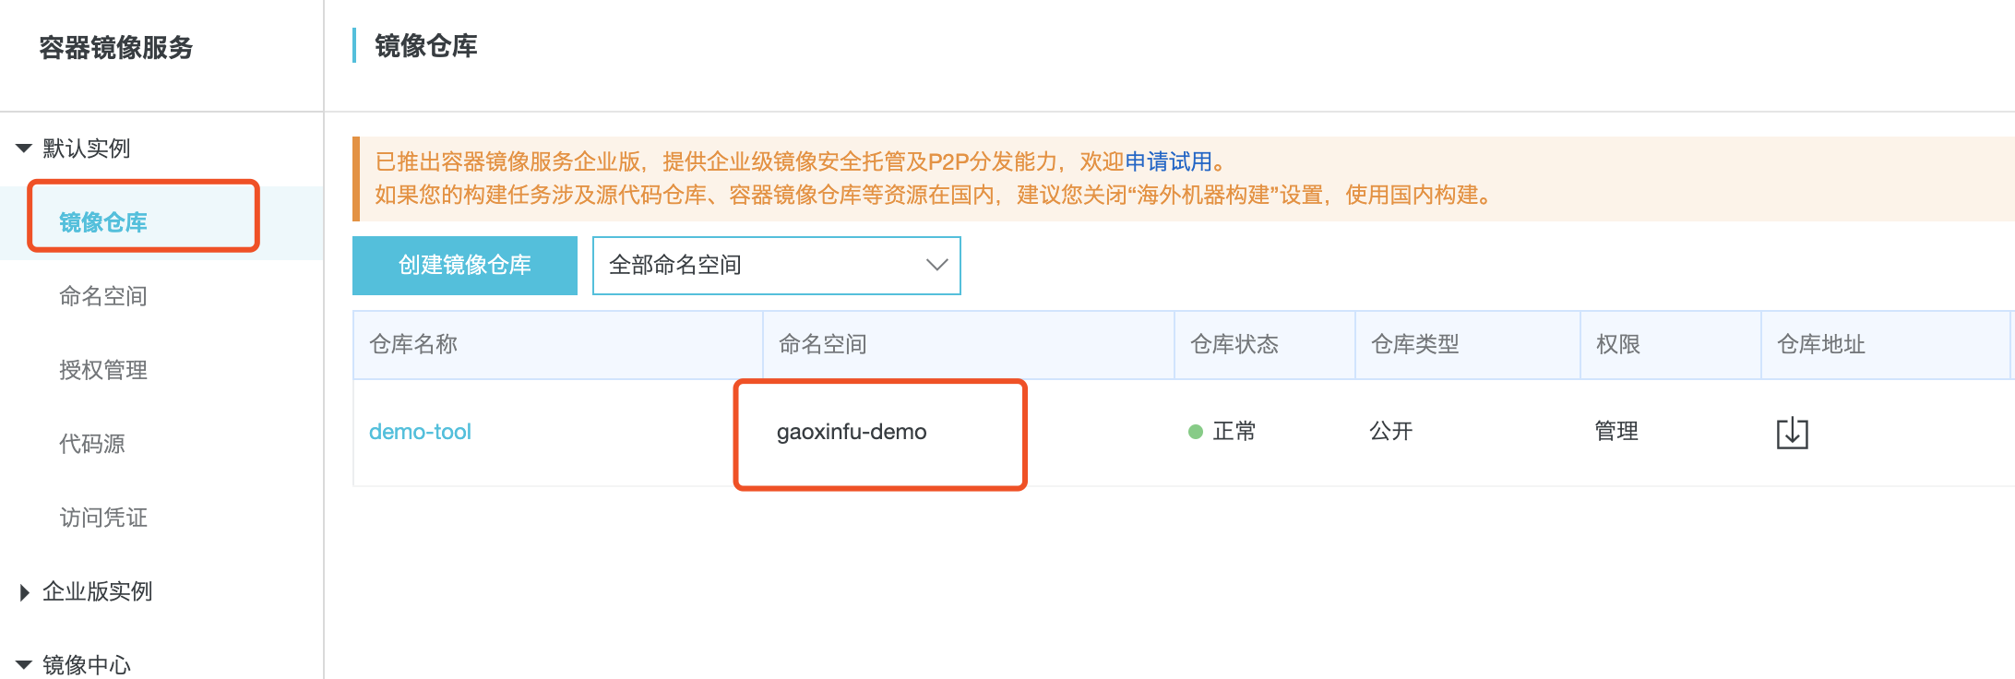
Task: Select the gaoxinfu-demo namespace cell
Action: [851, 430]
